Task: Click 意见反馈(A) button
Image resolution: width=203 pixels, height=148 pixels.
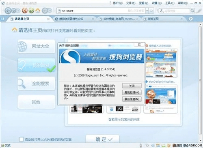Action: point(132,92)
